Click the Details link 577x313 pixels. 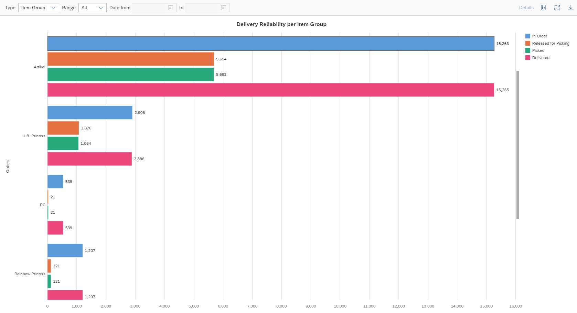pos(526,8)
